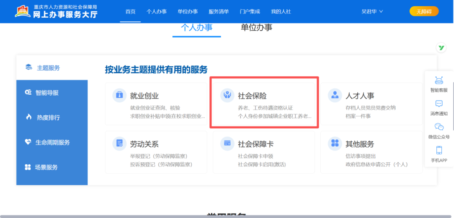Open 智能客服 robot icon

coord(439,81)
